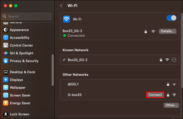Click the sidebar scrollbar
The image size is (183, 119).
click(x=53, y=70)
